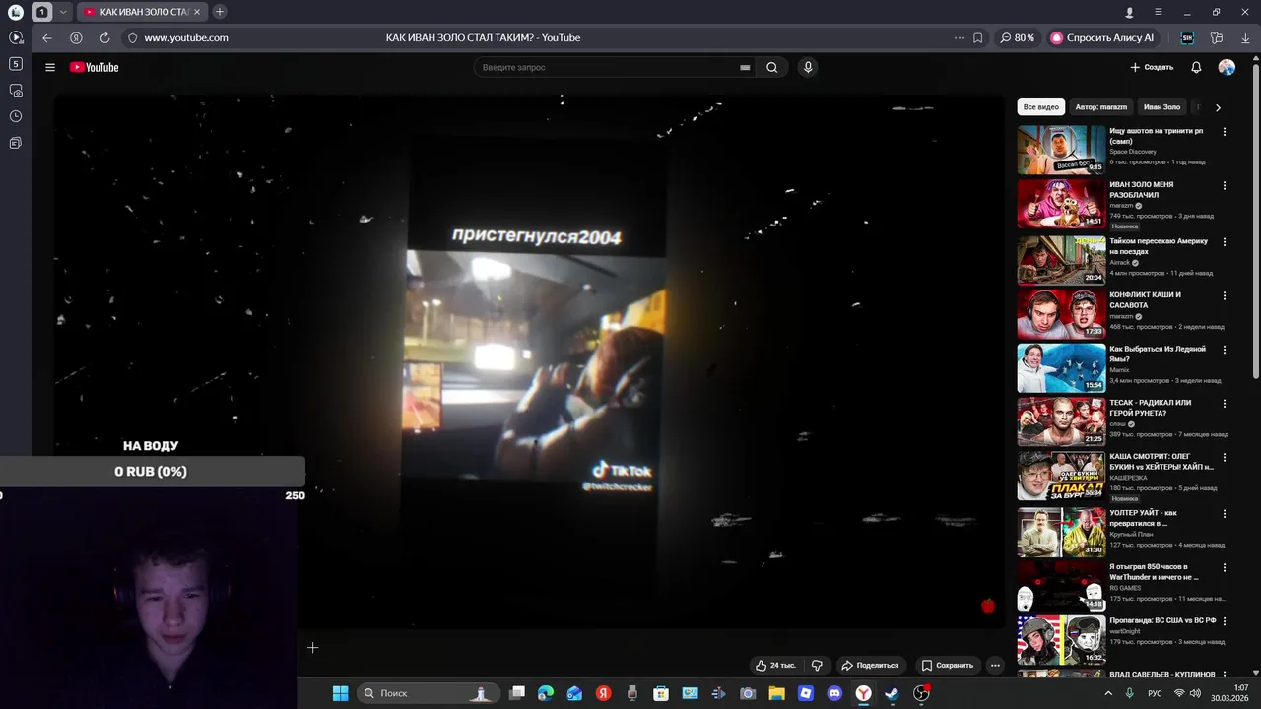Open browser downloads icon

point(1246,37)
